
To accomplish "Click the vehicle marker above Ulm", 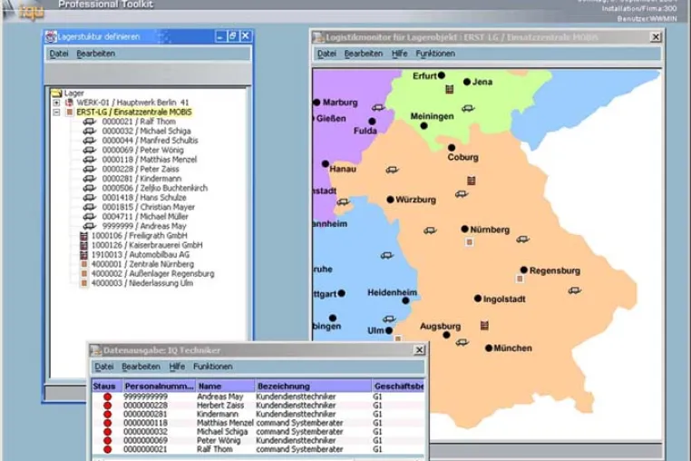I will click(389, 319).
